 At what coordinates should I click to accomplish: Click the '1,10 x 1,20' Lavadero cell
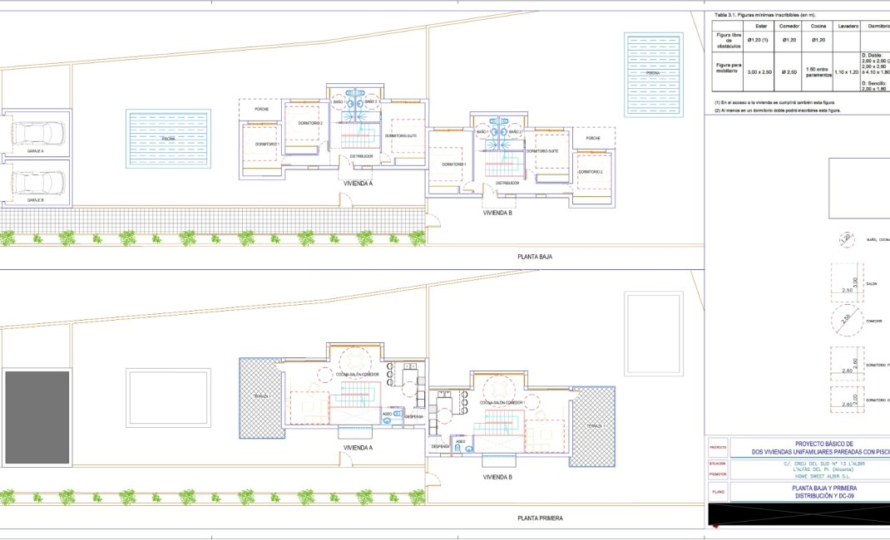[846, 72]
